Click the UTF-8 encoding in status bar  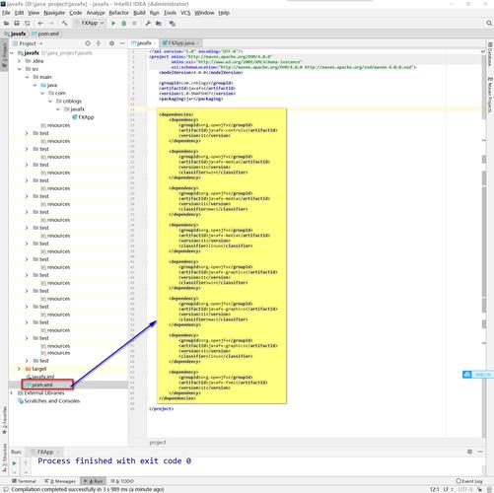click(465, 489)
